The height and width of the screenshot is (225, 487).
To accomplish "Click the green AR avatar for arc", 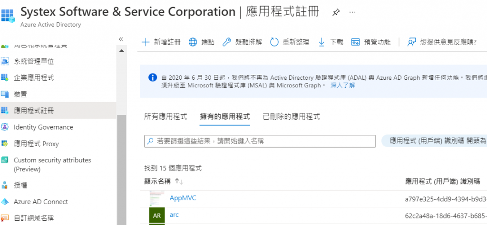I will 157,216.
